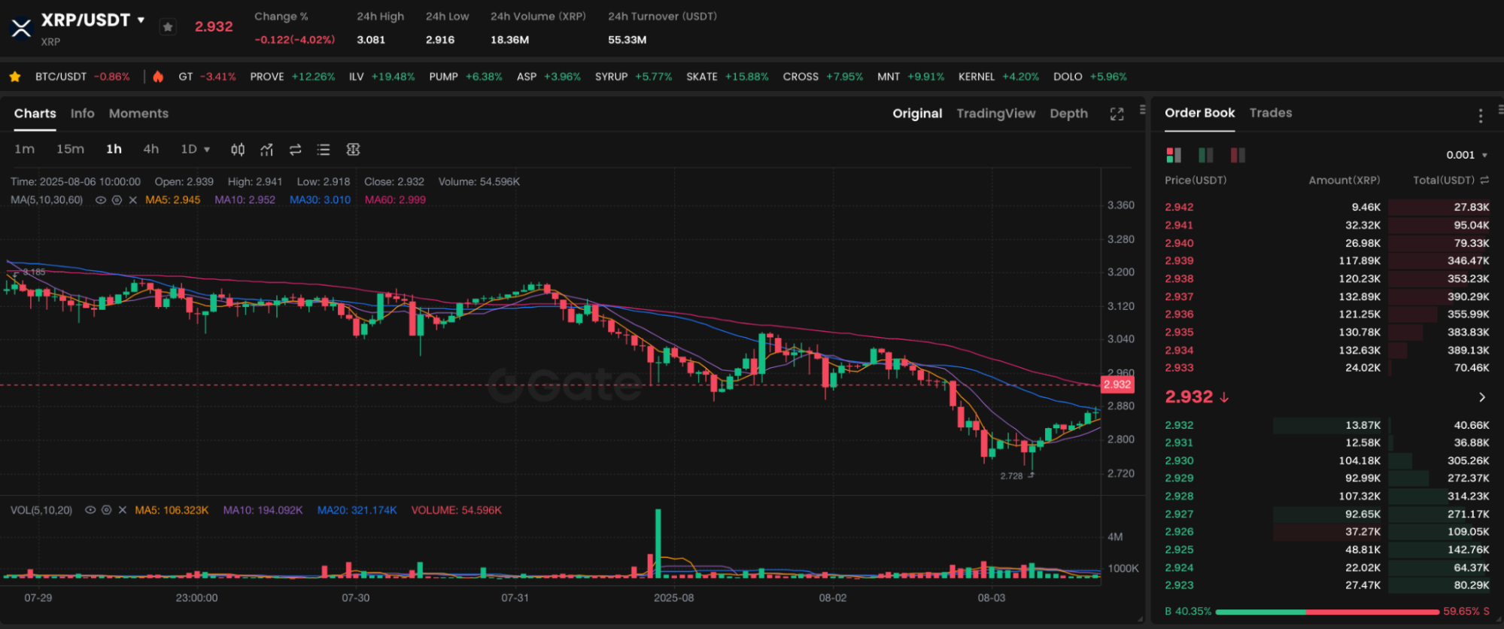
Task: Show combined buy and sell order book view
Action: click(x=1174, y=155)
